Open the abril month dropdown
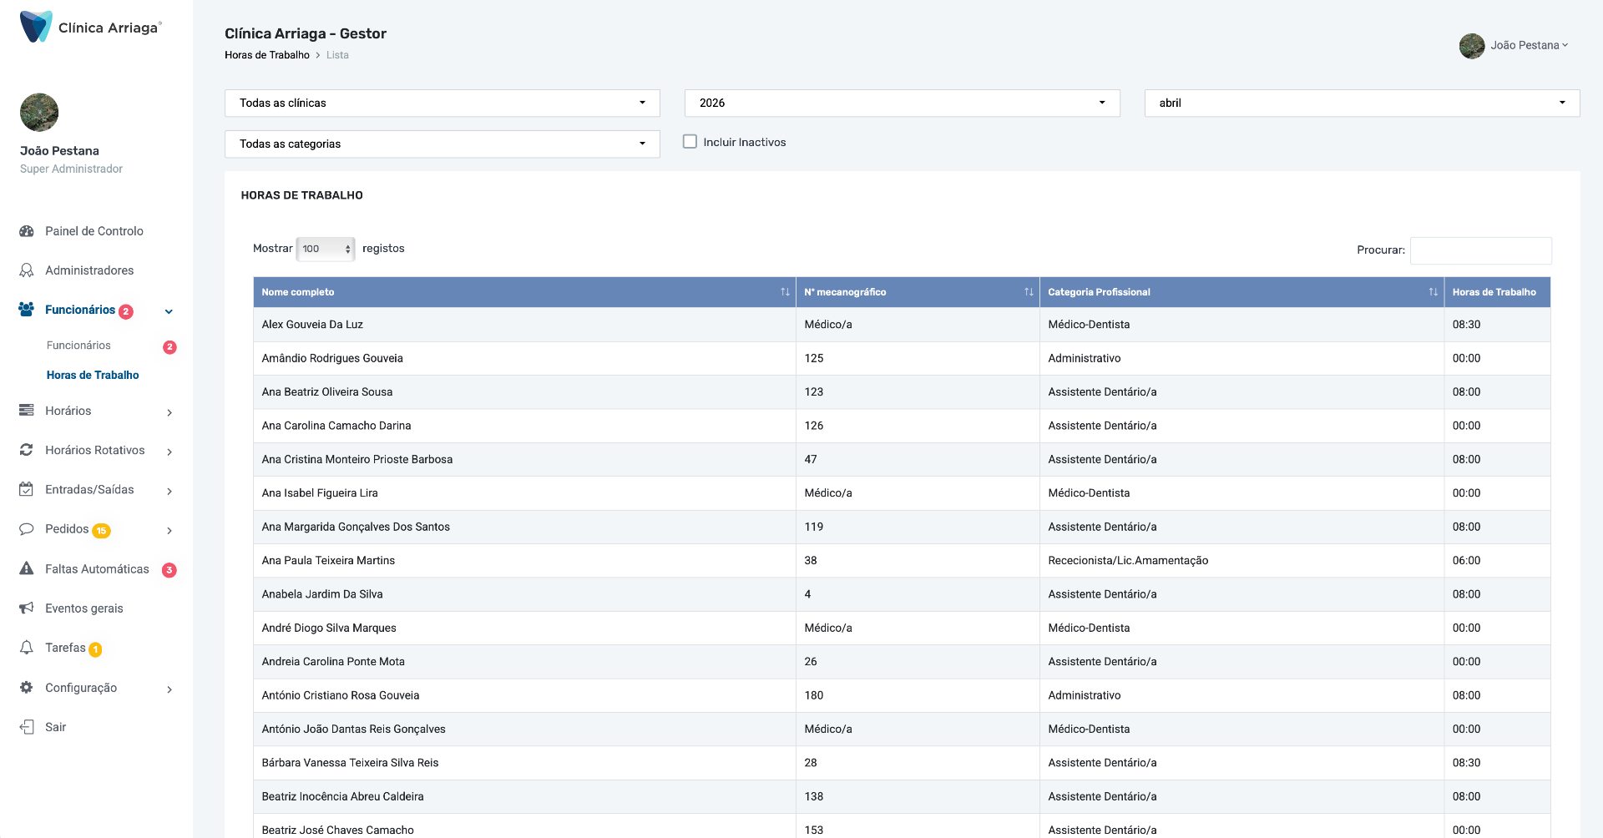 coord(1363,103)
